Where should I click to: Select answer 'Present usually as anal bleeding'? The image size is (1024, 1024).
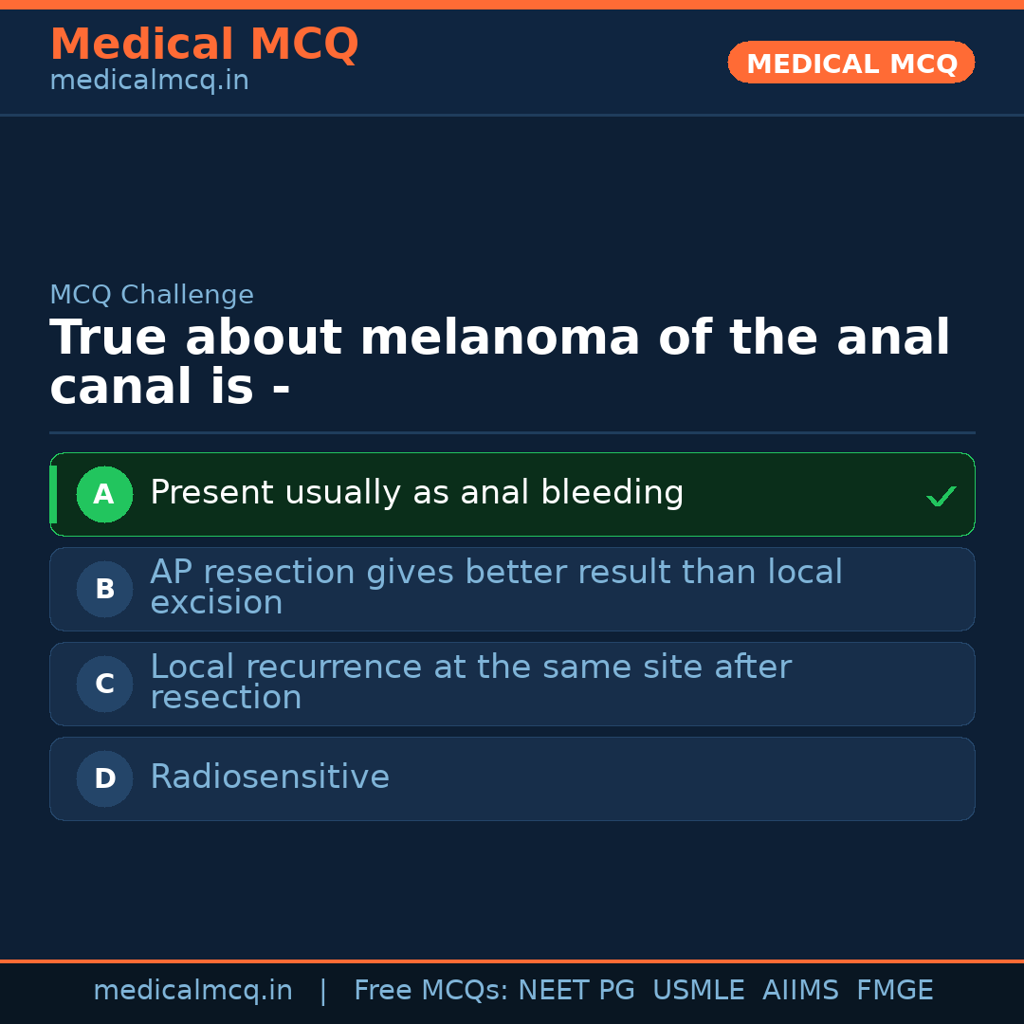pyautogui.click(x=416, y=493)
